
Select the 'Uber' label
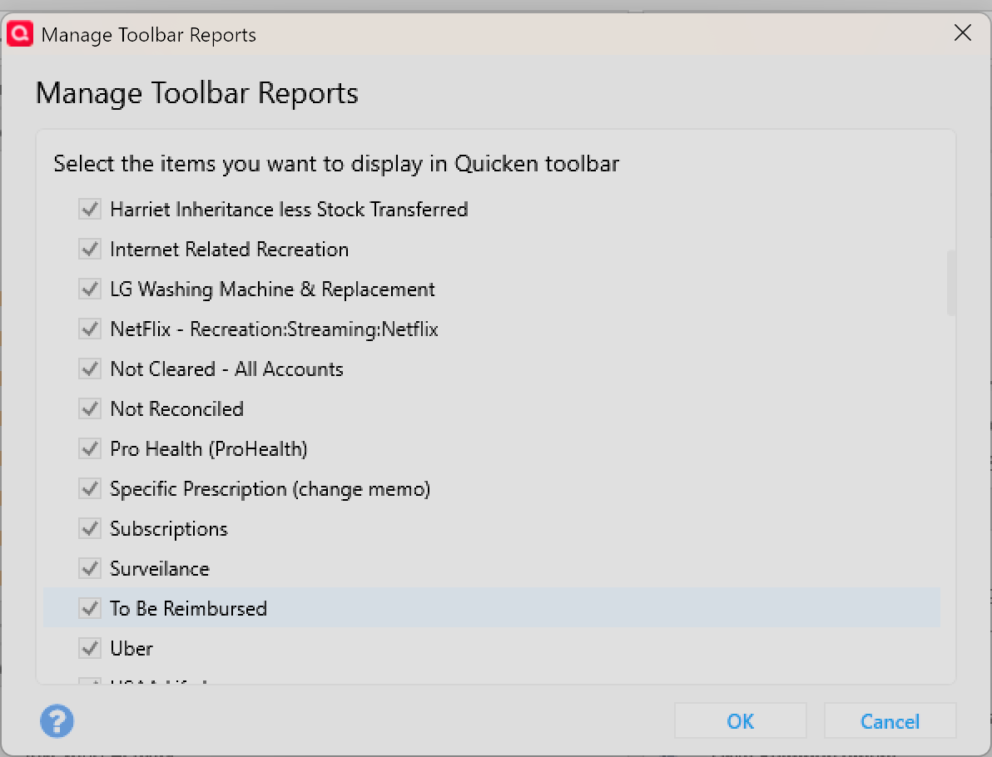[x=131, y=648]
